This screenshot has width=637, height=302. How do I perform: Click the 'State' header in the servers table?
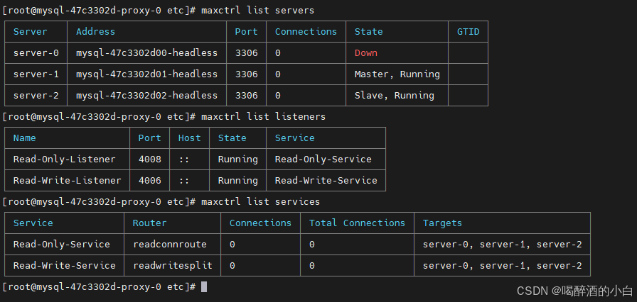click(x=368, y=32)
